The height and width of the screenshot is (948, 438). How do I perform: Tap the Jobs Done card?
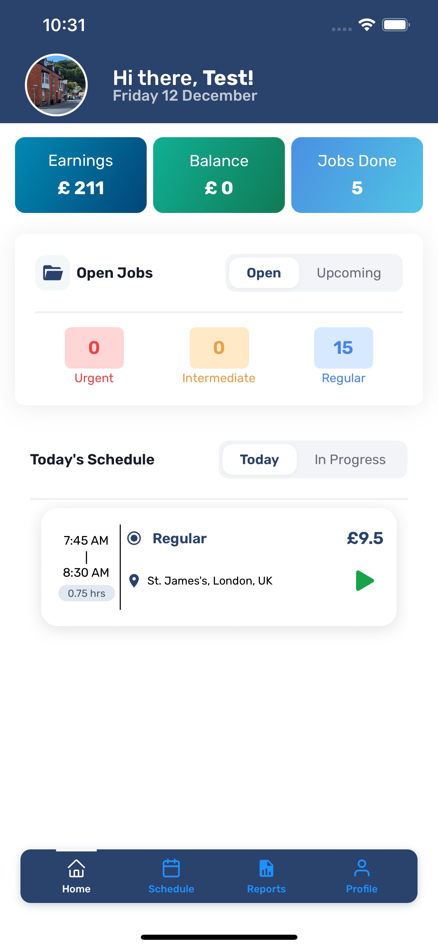coord(357,175)
